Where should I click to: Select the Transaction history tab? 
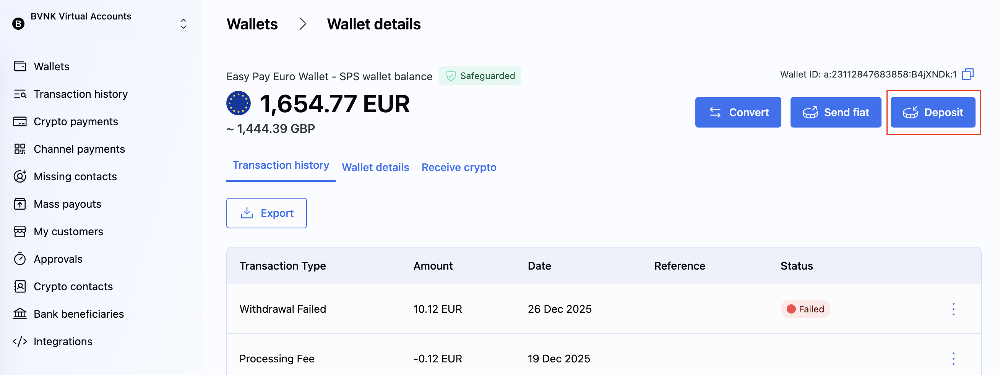pos(281,166)
